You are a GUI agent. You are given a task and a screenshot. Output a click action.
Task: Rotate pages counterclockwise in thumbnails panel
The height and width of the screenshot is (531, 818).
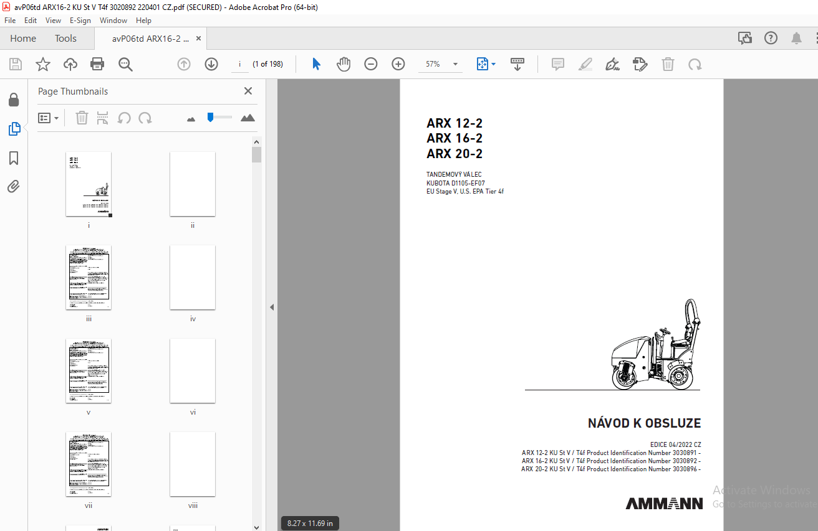(124, 118)
